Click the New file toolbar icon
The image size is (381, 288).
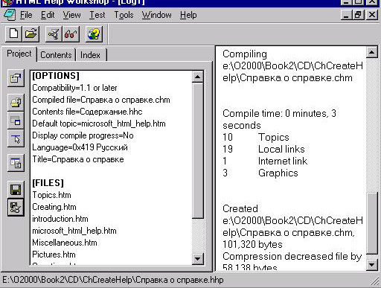coord(13,33)
